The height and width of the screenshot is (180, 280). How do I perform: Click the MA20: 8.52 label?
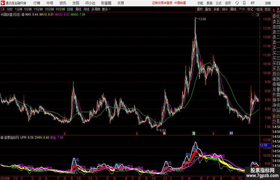[62, 15]
